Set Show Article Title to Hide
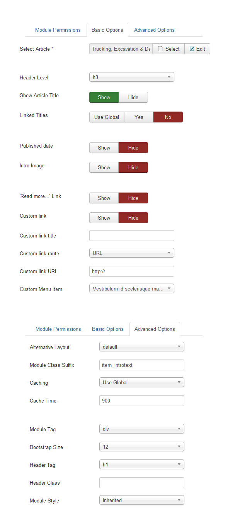228x523 pixels. pyautogui.click(x=133, y=97)
